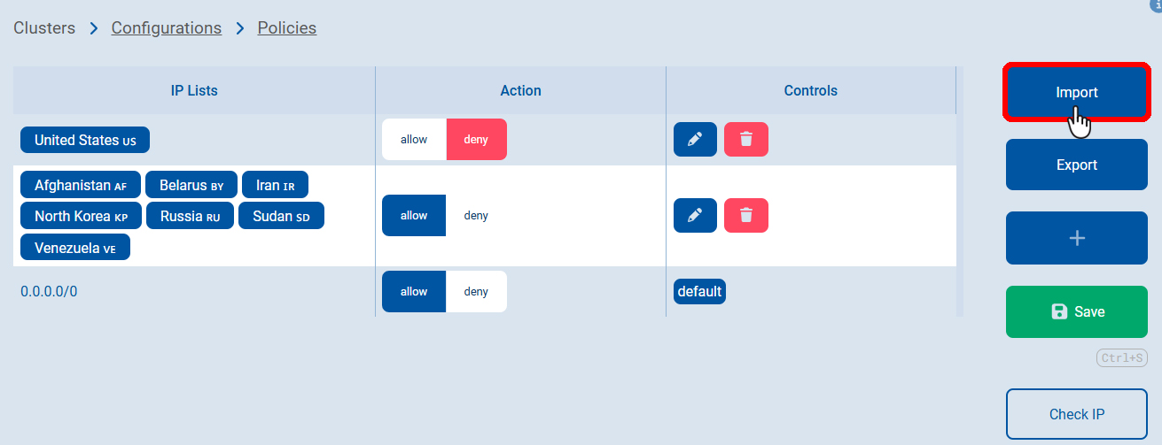Open the Configurations breadcrumb link

(167, 28)
